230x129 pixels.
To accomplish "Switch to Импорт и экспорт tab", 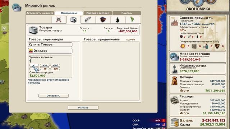I will click(97, 13).
